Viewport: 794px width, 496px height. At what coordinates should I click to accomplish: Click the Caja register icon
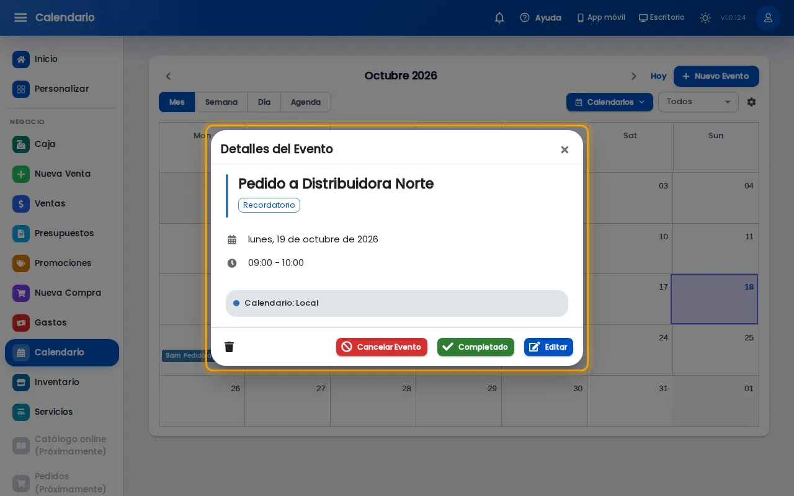21,144
